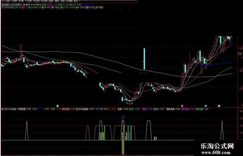Click the tall cyan candlestick in mid-chart
Image resolution: width=243 pixels, height=156 pixels.
coord(144,59)
